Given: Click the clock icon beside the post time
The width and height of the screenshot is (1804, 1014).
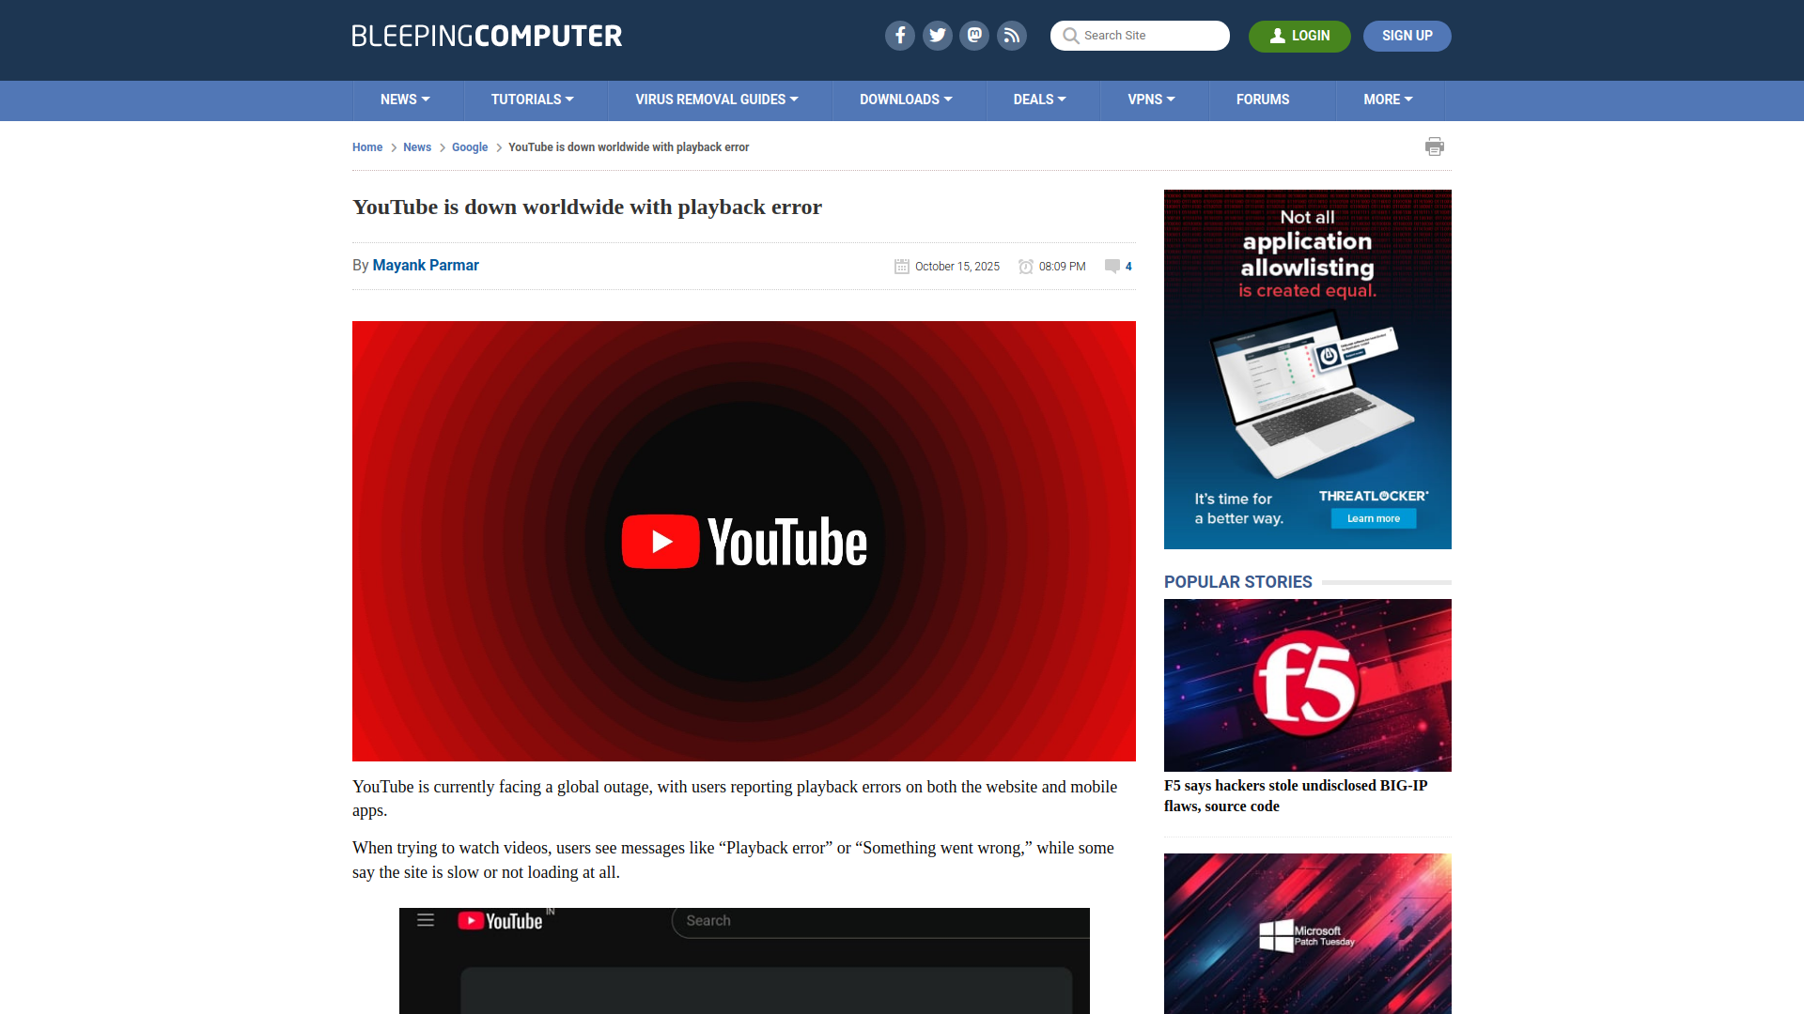Looking at the screenshot, I should tap(1025, 266).
